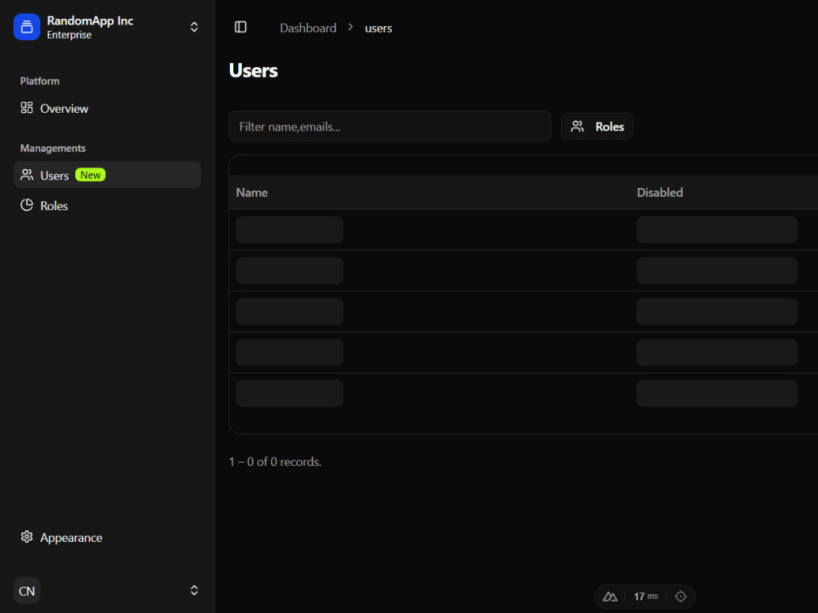Select Users in Managements menu

[107, 175]
